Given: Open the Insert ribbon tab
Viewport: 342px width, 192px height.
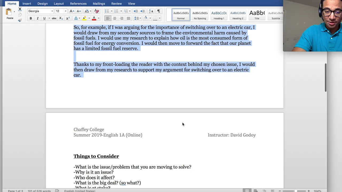Looking at the screenshot, I should click(x=27, y=4).
